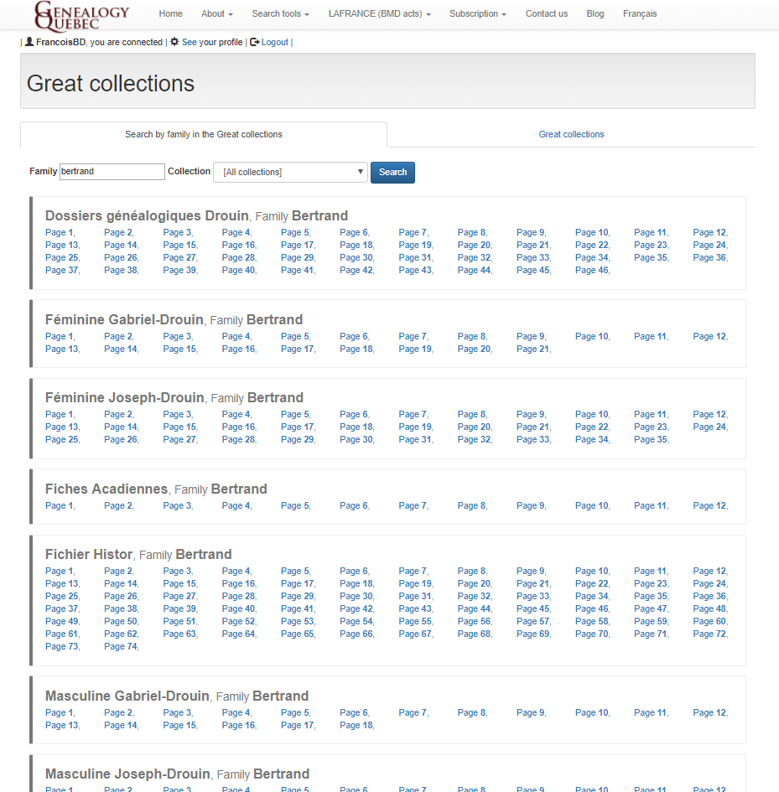Open Page 1 of Féminine Gabriel-Drouin
Image resolution: width=779 pixels, height=792 pixels.
pos(60,336)
